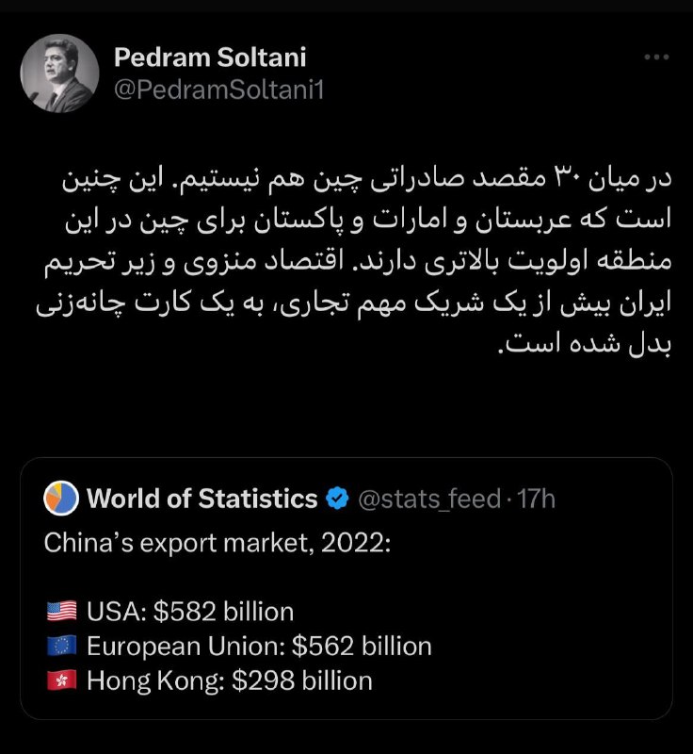Click the @stats_feed handle
The width and height of the screenshot is (693, 754).
click(x=428, y=499)
